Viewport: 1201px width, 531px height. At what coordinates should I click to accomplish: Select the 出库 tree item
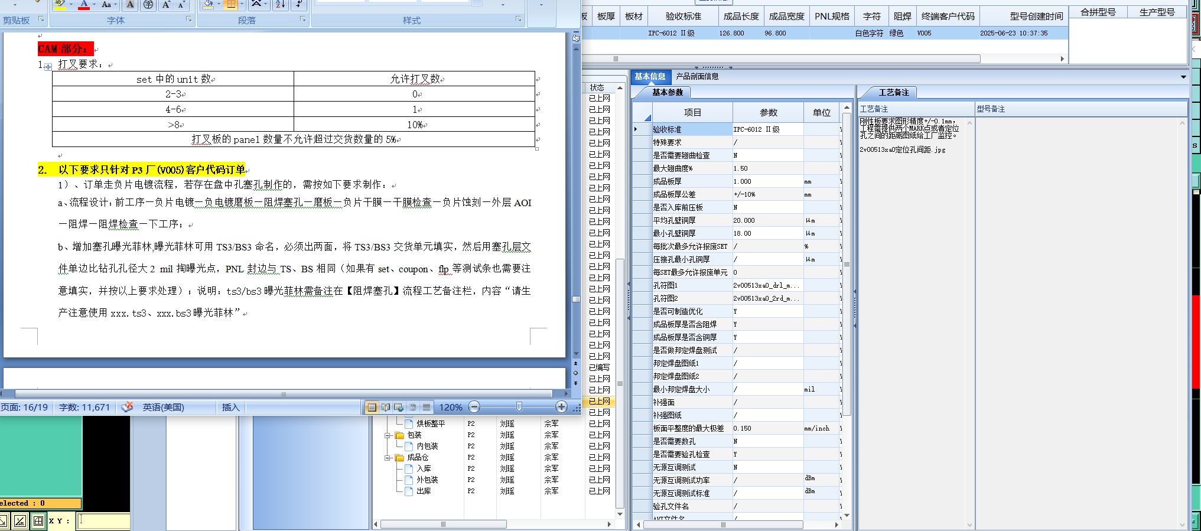click(424, 491)
